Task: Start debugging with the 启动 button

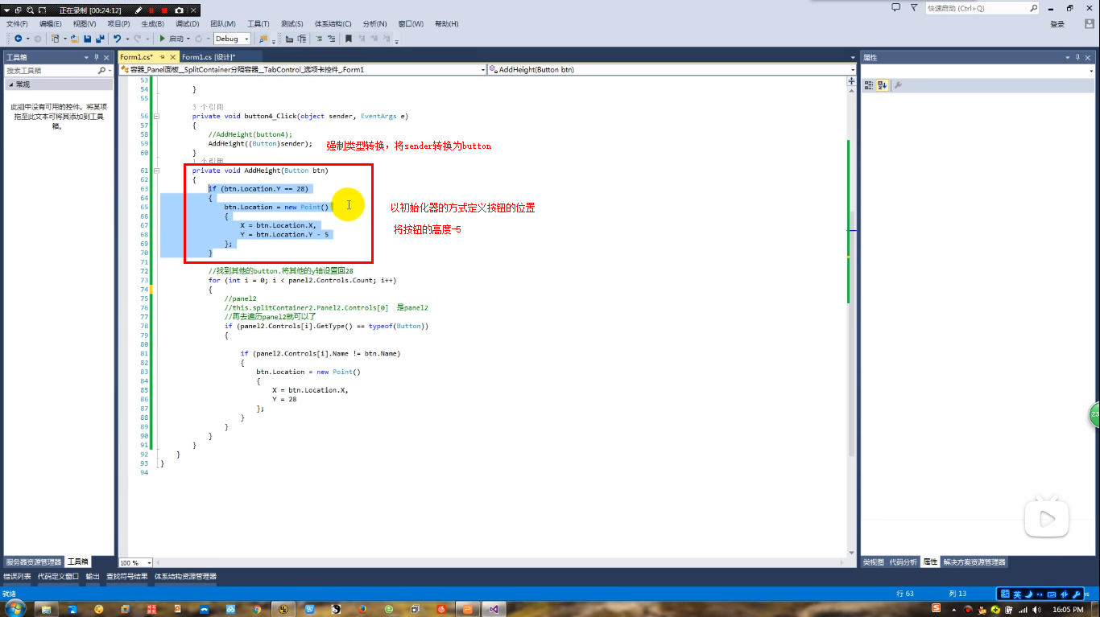Action: [x=172, y=40]
